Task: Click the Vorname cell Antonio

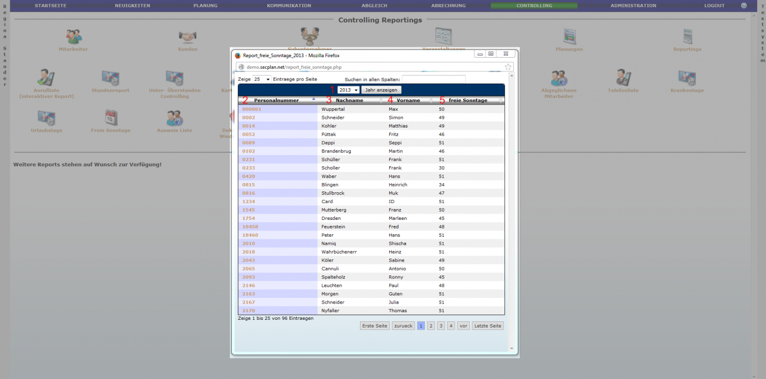Action: [x=397, y=269]
